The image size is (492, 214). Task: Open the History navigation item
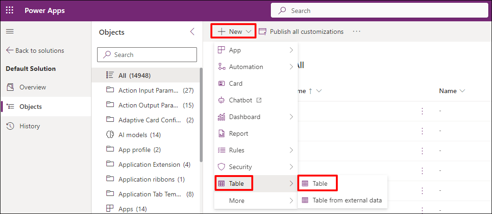coord(46,126)
